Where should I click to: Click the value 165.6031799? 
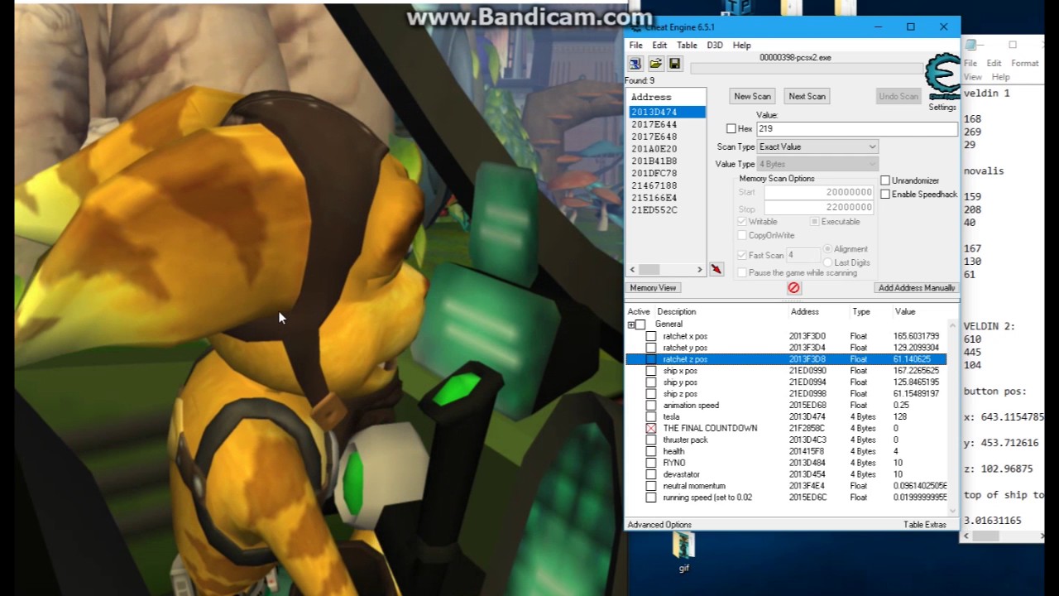click(916, 336)
